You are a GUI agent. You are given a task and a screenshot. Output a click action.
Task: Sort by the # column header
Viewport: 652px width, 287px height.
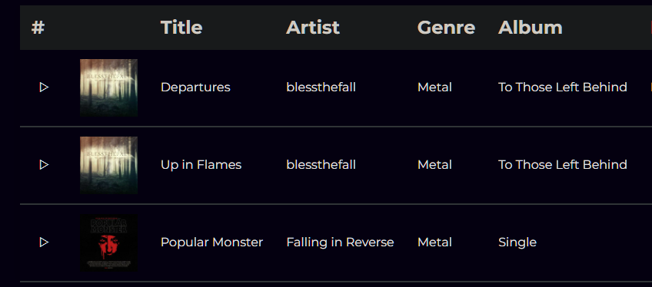tap(38, 28)
